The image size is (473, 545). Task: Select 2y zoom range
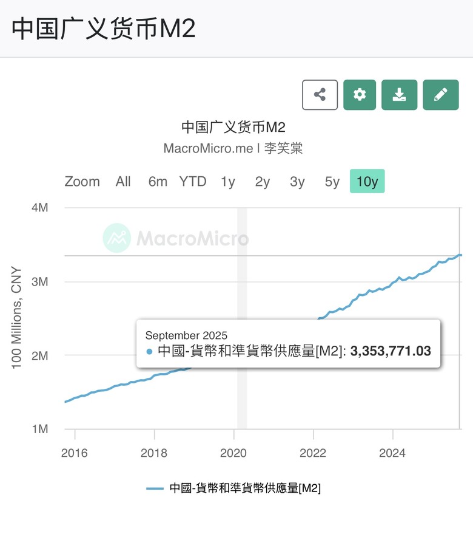pyautogui.click(x=262, y=182)
